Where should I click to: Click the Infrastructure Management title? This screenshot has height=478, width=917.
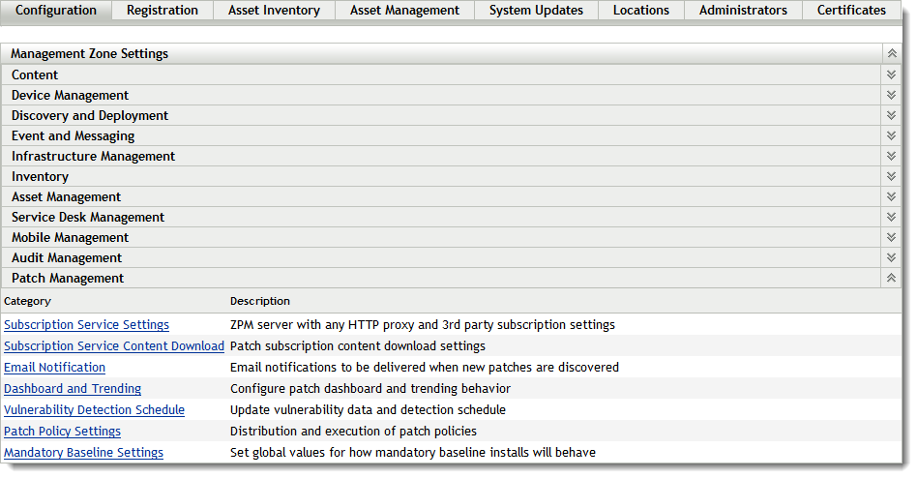[x=94, y=156]
